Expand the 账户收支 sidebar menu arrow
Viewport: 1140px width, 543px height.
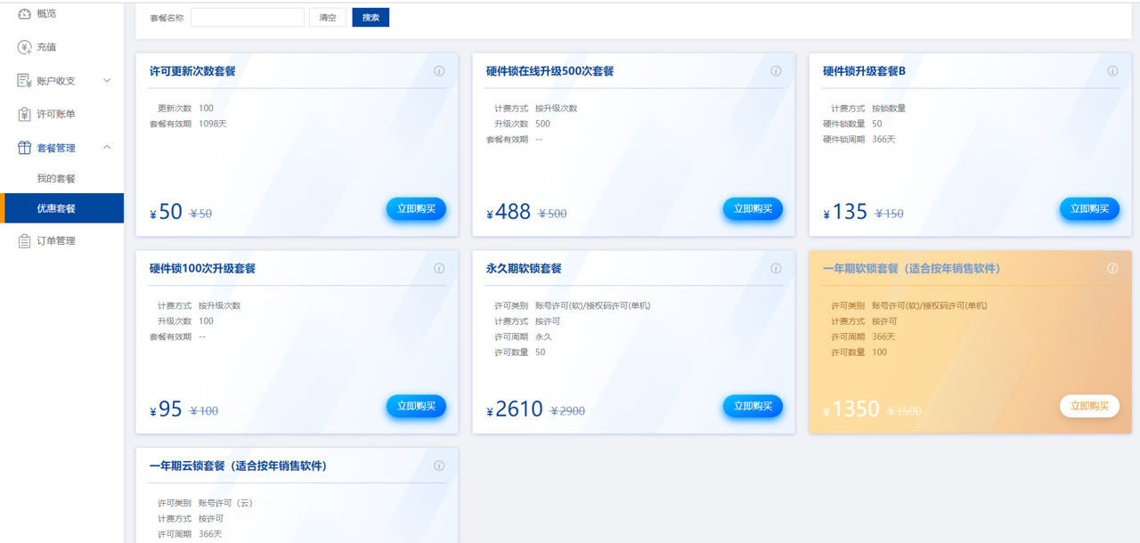click(x=107, y=81)
